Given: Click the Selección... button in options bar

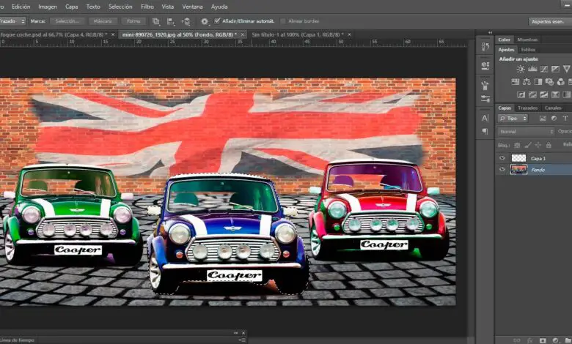Looking at the screenshot, I should click(x=67, y=21).
